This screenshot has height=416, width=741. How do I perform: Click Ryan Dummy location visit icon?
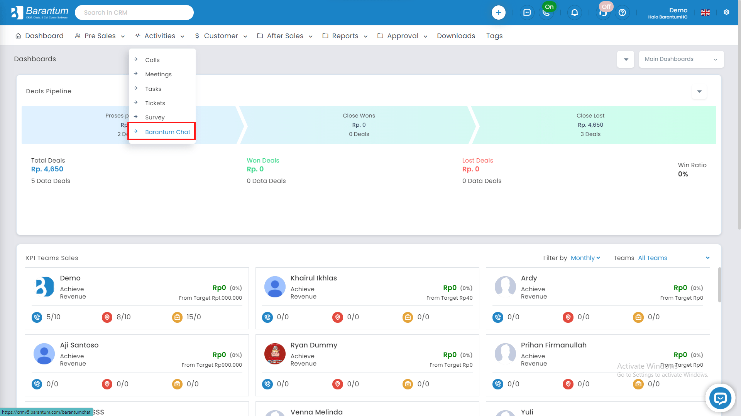click(338, 384)
